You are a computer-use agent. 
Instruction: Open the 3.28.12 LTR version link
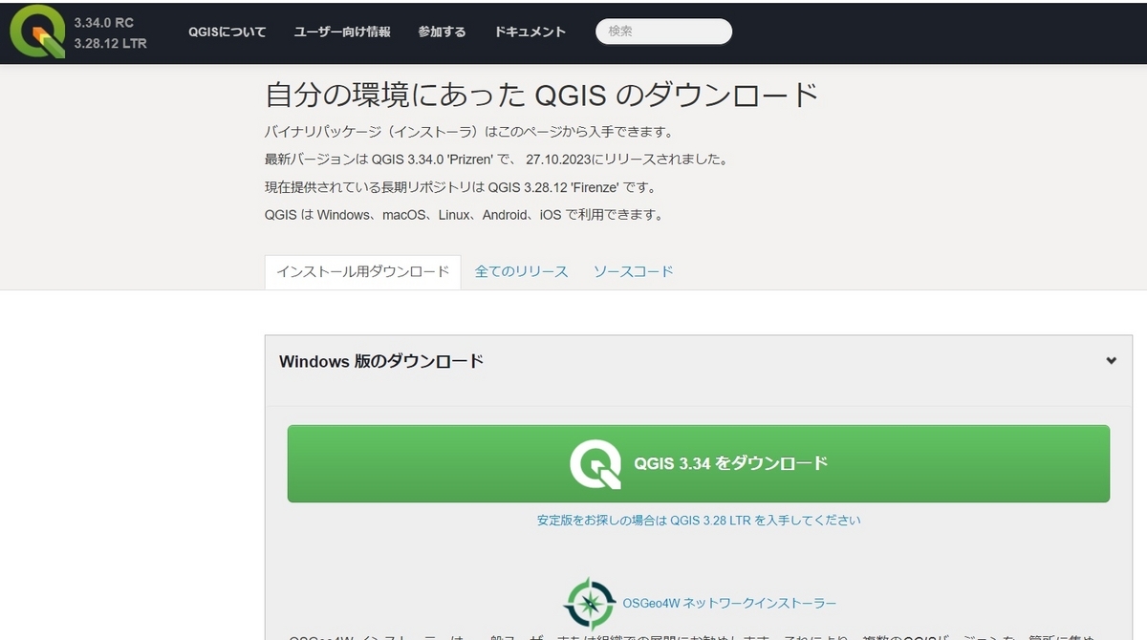pos(110,43)
